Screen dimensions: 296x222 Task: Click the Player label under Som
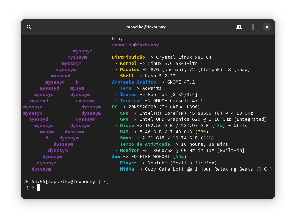[128, 163]
